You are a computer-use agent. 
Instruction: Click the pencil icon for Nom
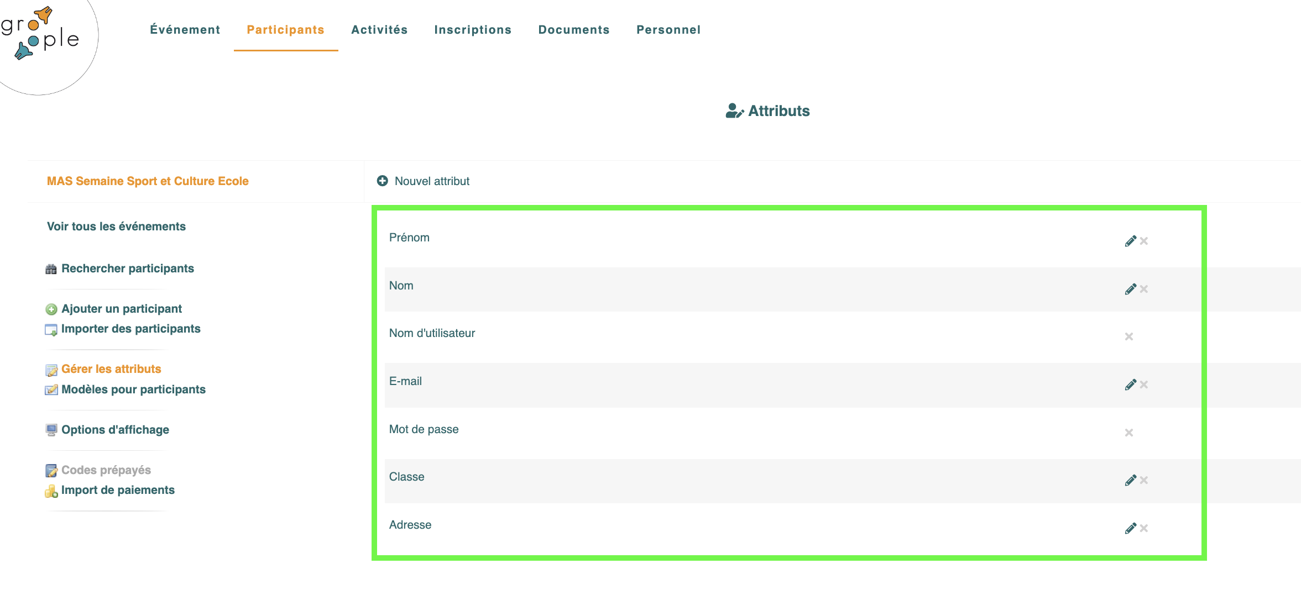[x=1130, y=289]
